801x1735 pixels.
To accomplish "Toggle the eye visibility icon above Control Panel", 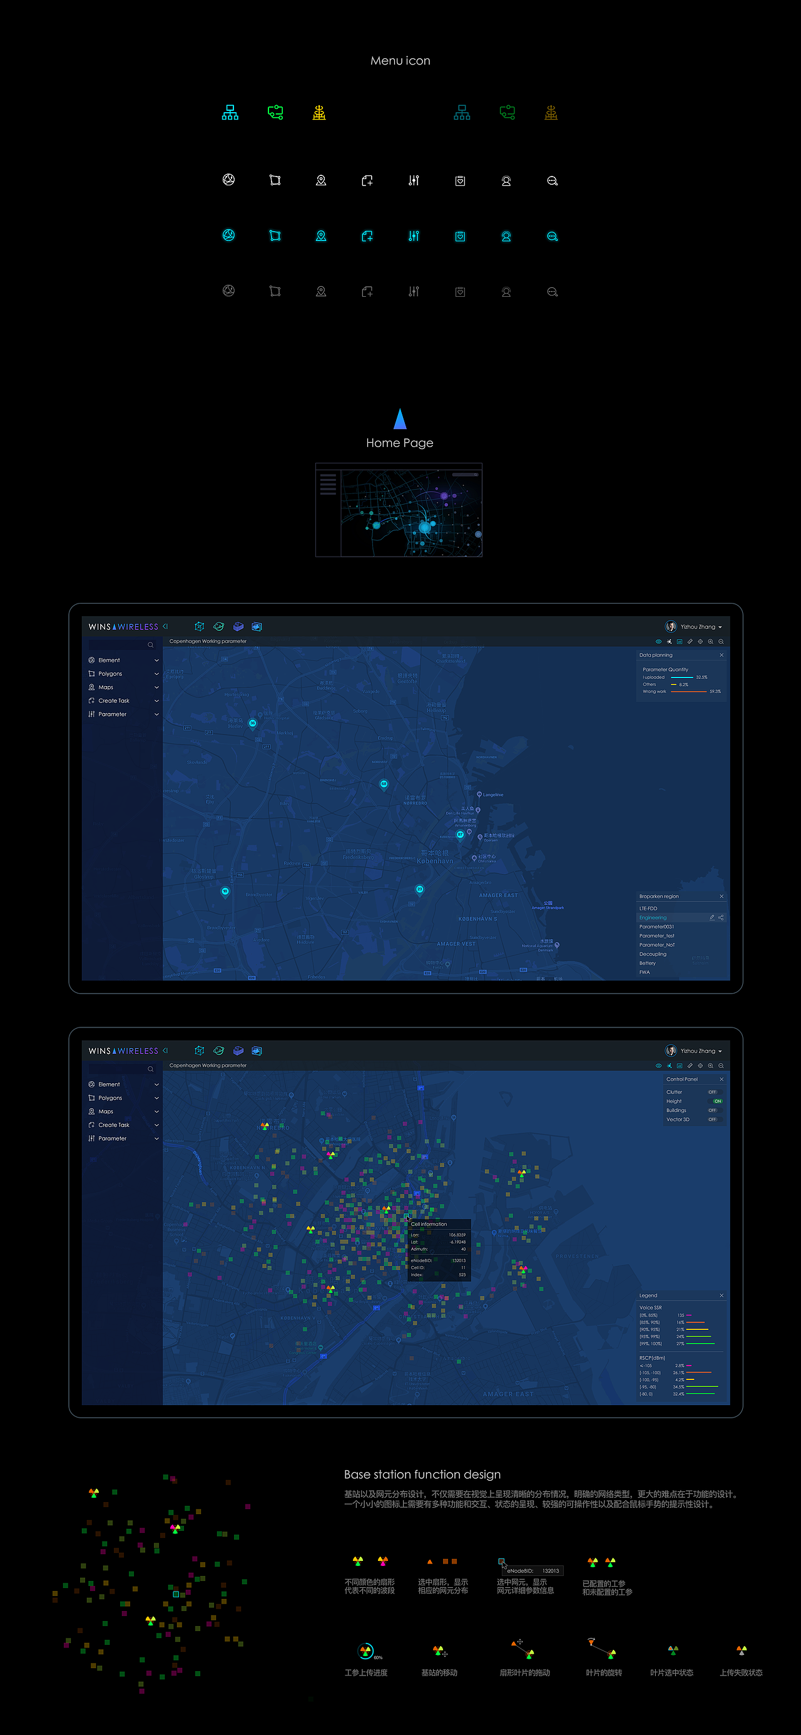I will [x=658, y=1066].
